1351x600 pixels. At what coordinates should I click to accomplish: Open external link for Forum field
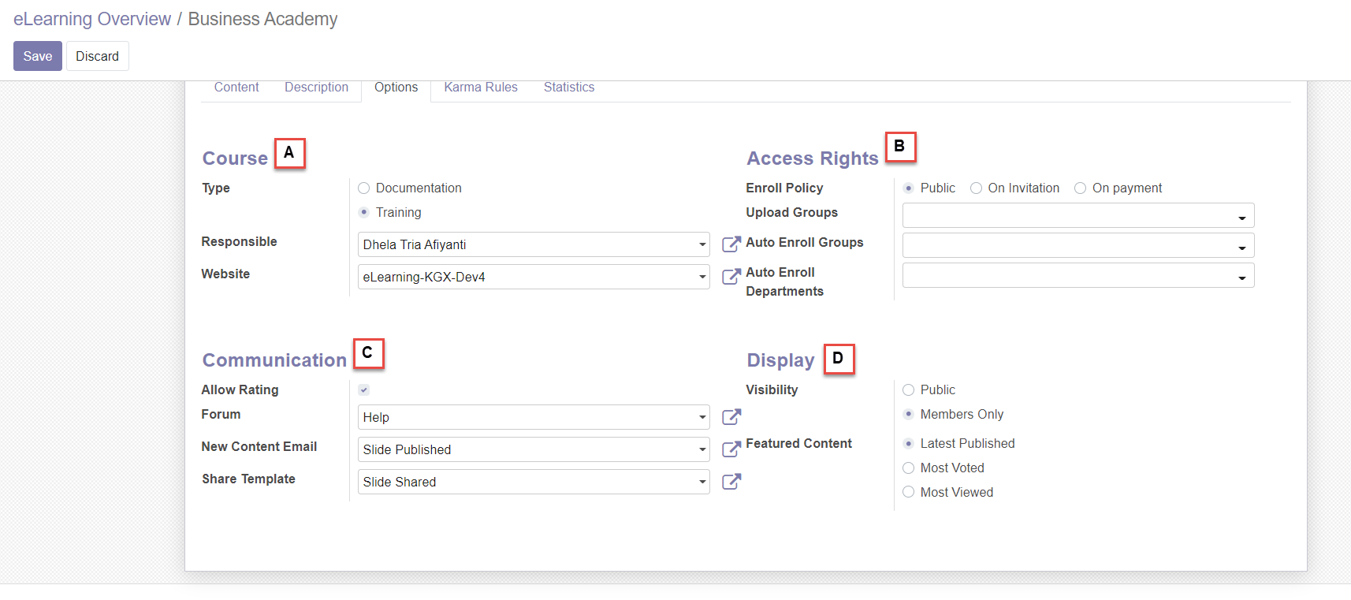731,417
